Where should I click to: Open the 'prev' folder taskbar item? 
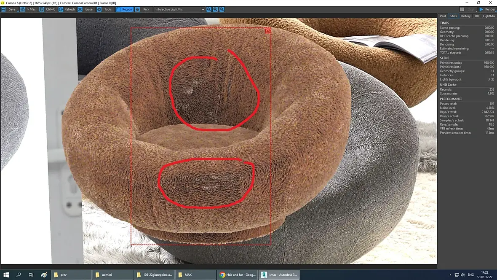[x=71, y=275]
